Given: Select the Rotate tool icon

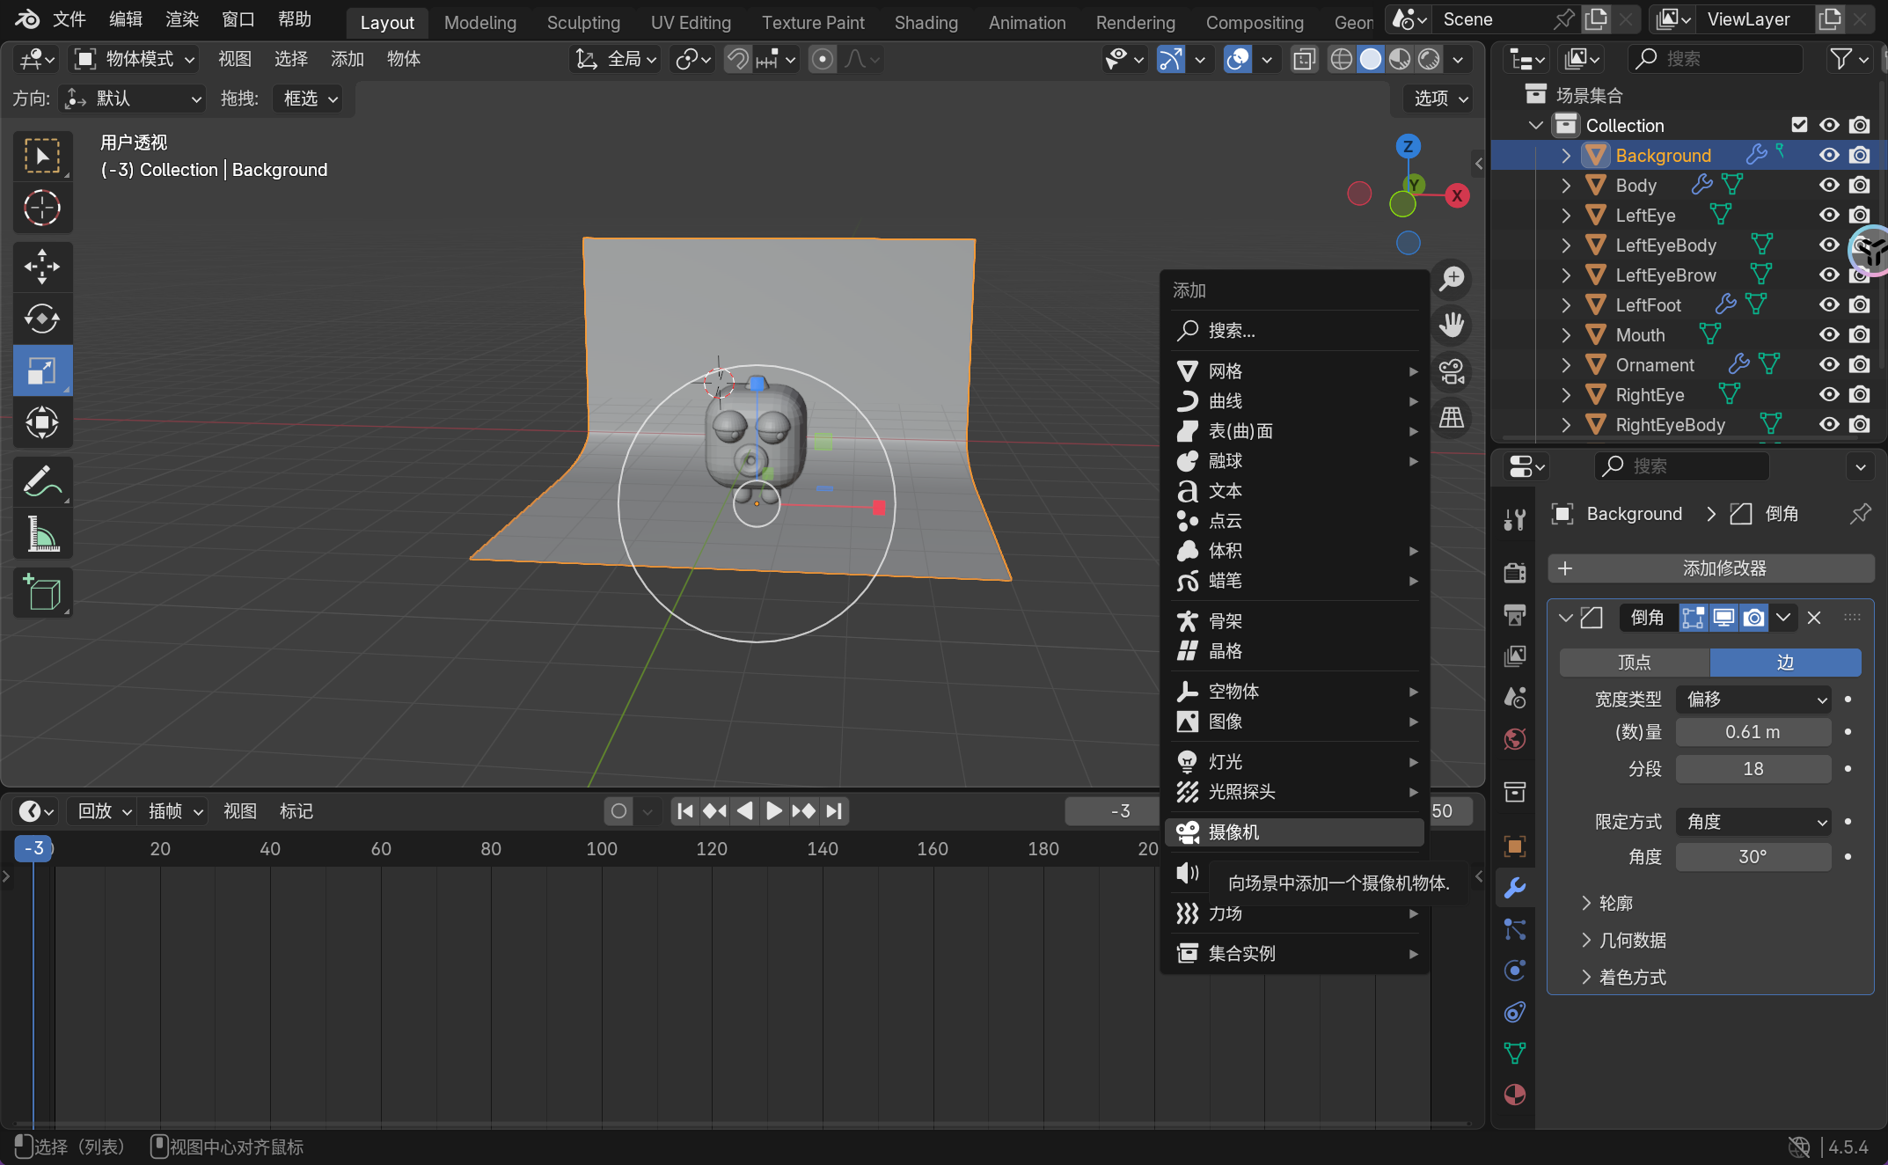Looking at the screenshot, I should coord(41,319).
